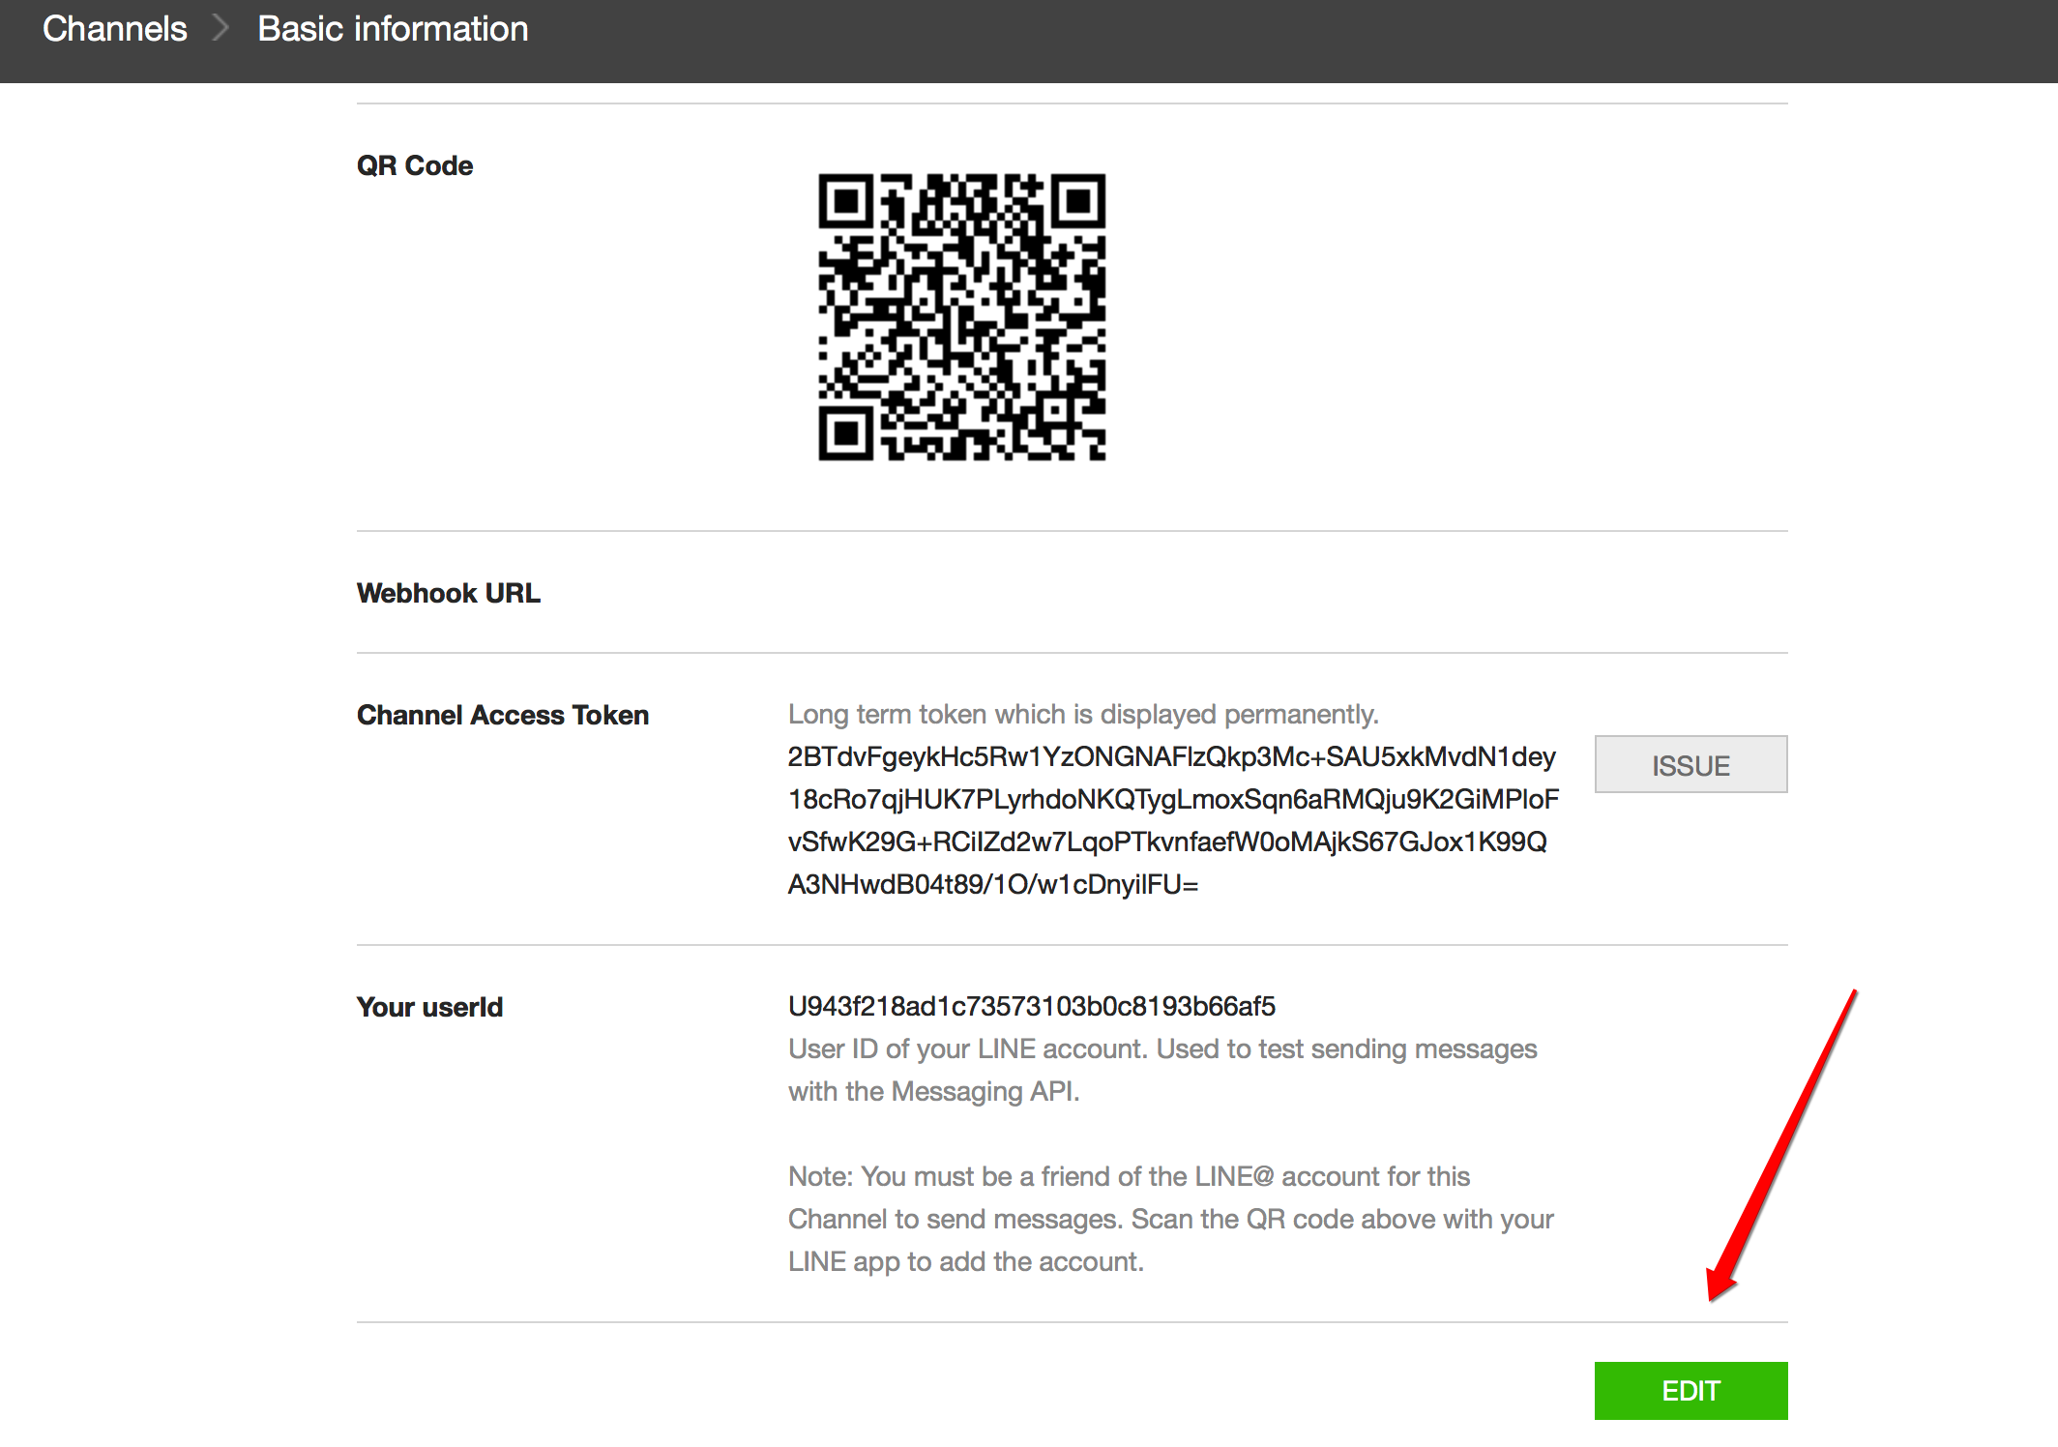Click the breadcrumb chevron separator arrow
The image size is (2058, 1447).
click(x=221, y=29)
